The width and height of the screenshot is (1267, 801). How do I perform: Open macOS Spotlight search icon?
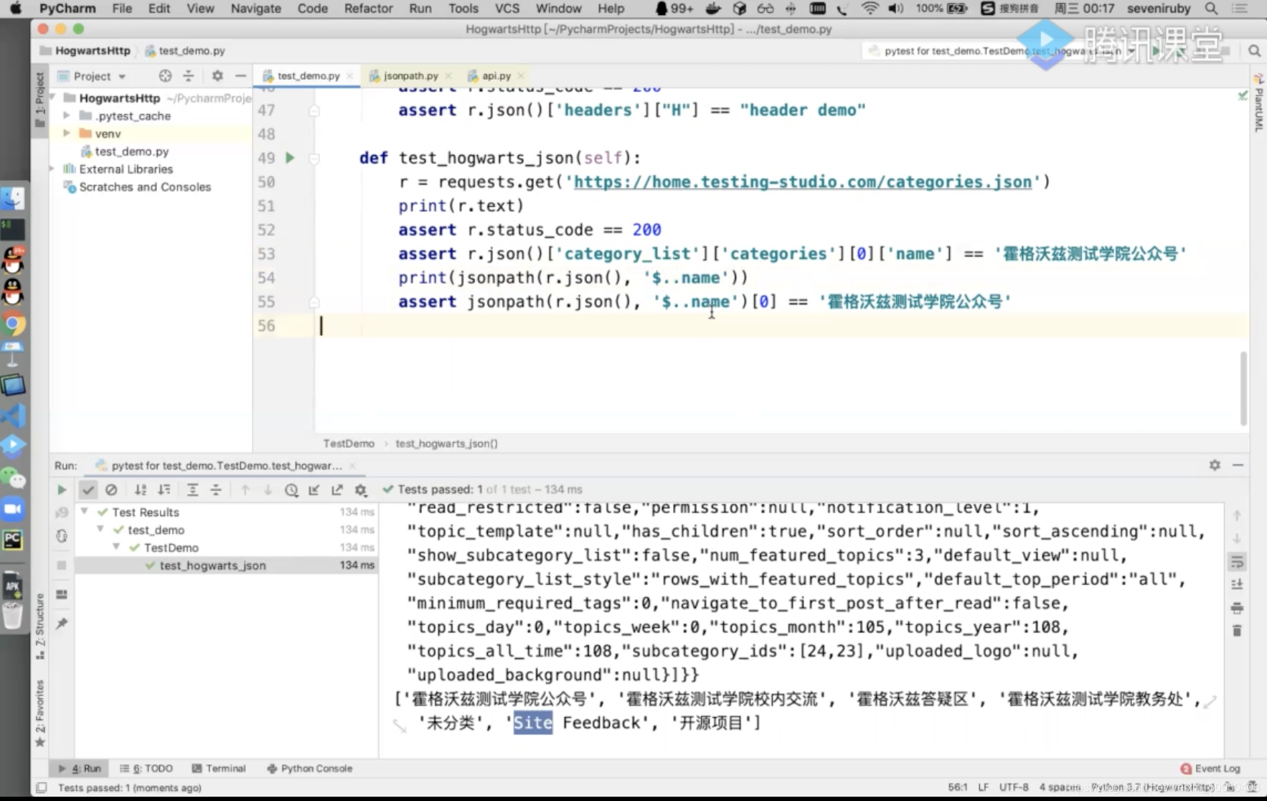(1212, 9)
